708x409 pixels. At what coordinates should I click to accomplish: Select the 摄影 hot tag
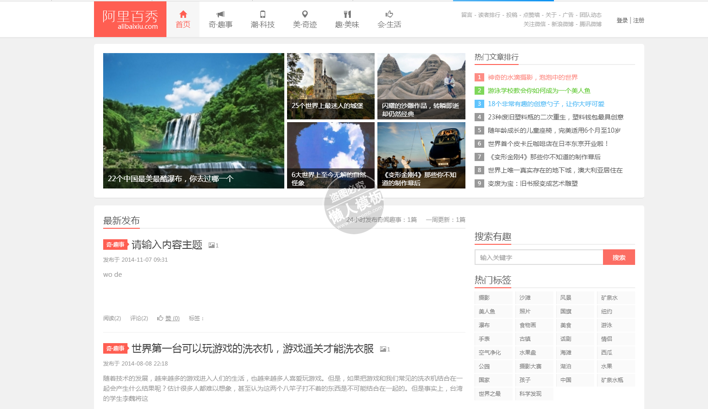[x=494, y=298]
